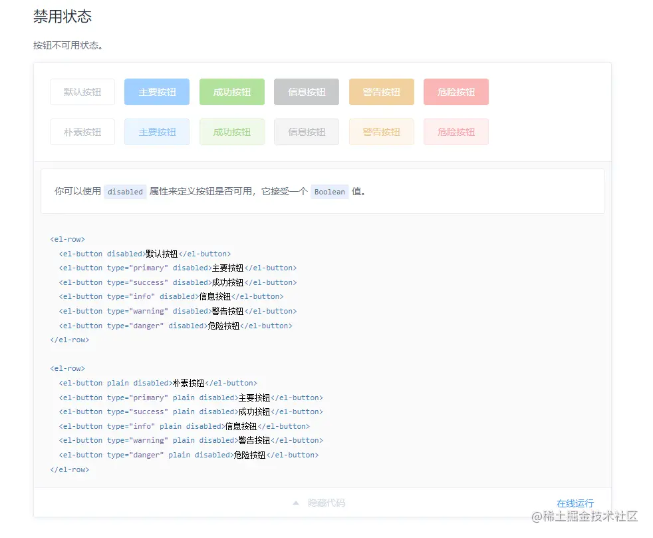Click the solid red 危险按钮 button

point(456,92)
